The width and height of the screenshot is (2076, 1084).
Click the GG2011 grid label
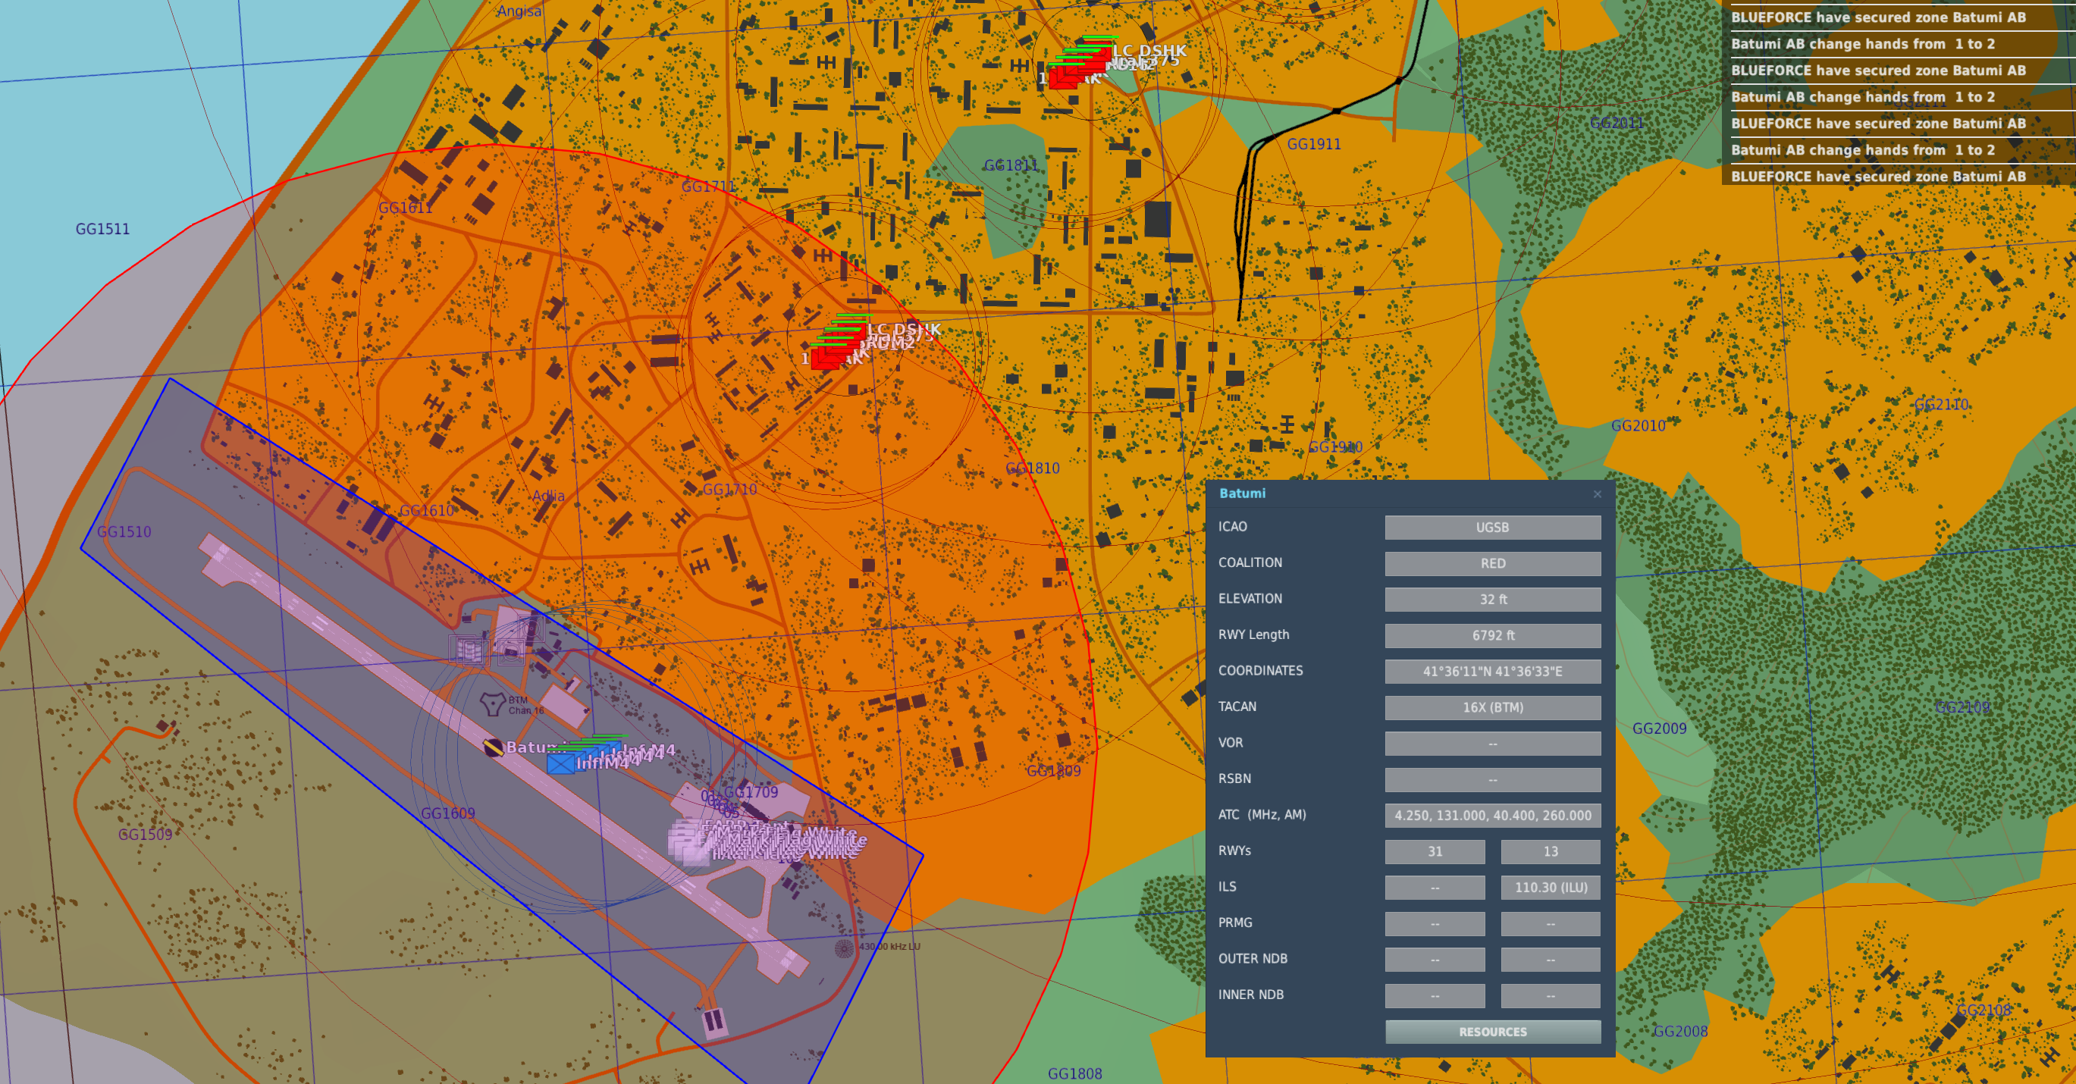(x=1617, y=124)
